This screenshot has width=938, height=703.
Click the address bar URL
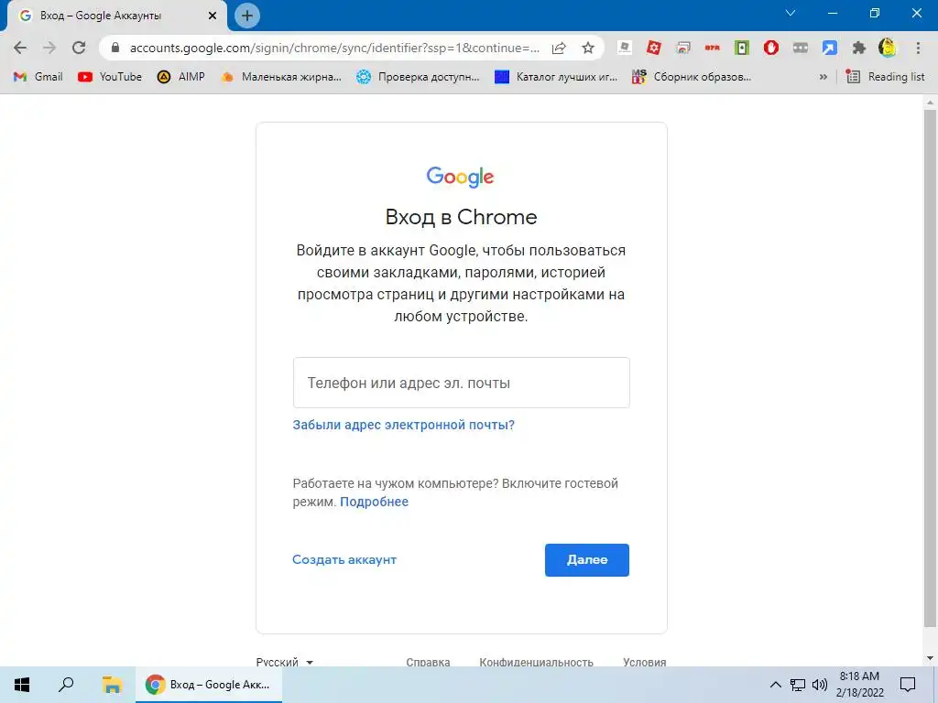[334, 48]
